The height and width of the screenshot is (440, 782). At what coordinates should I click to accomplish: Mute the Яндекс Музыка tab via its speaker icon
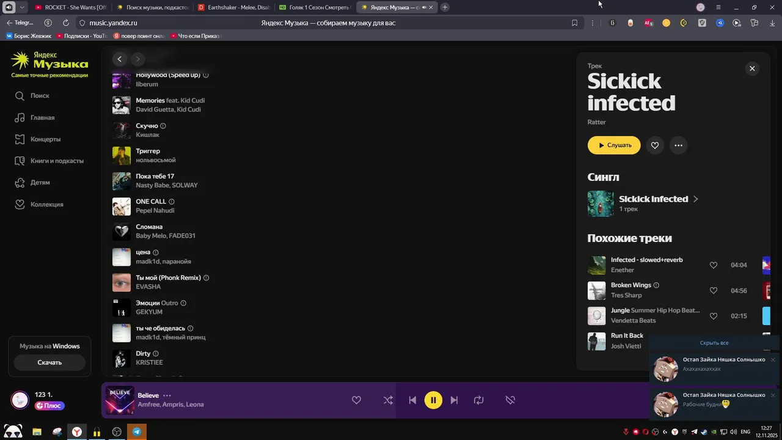(x=424, y=7)
